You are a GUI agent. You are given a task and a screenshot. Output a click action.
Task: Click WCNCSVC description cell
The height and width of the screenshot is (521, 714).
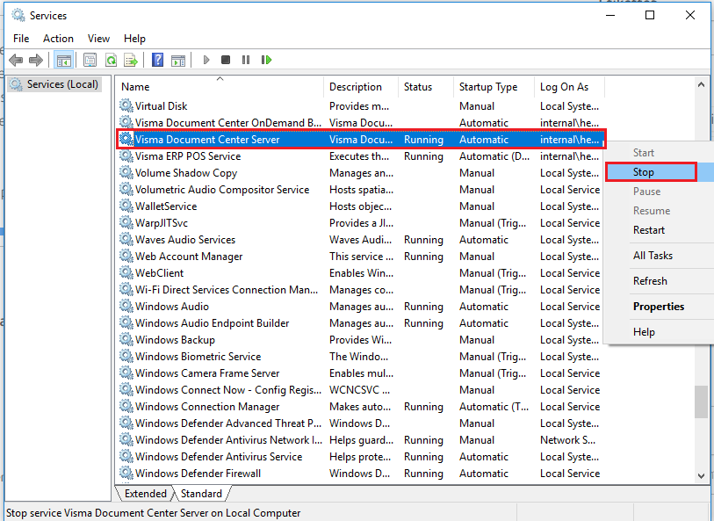[x=360, y=390]
